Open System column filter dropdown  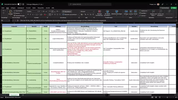(x=139, y=26)
